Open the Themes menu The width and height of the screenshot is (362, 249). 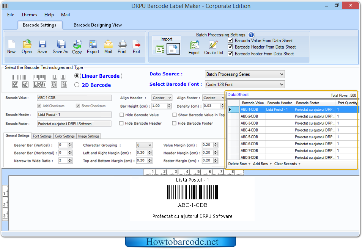29,15
